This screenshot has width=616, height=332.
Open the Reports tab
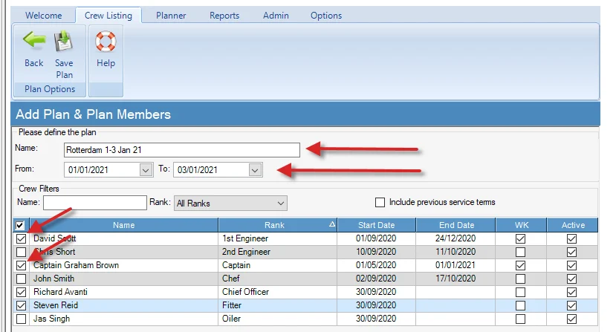pyautogui.click(x=224, y=16)
